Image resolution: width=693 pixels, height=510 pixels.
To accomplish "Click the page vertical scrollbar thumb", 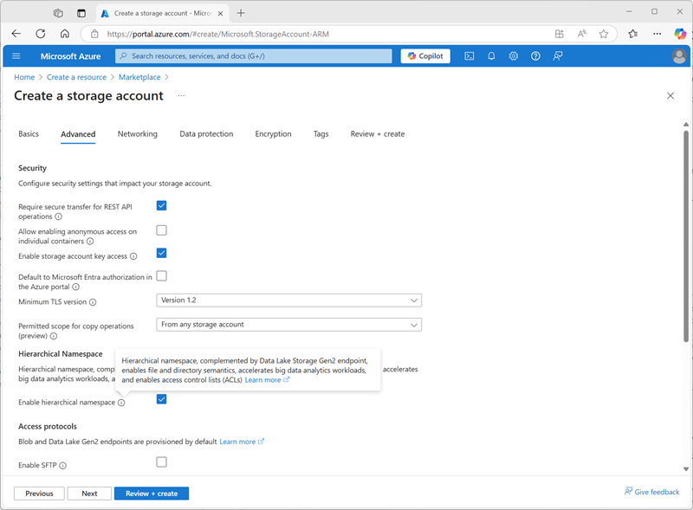I will pyautogui.click(x=685, y=236).
